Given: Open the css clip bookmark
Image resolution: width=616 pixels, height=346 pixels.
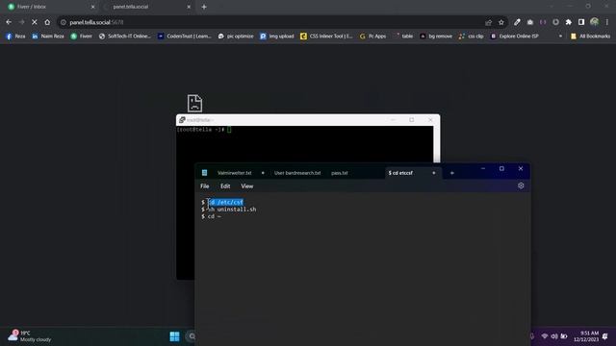Looking at the screenshot, I should point(471,37).
